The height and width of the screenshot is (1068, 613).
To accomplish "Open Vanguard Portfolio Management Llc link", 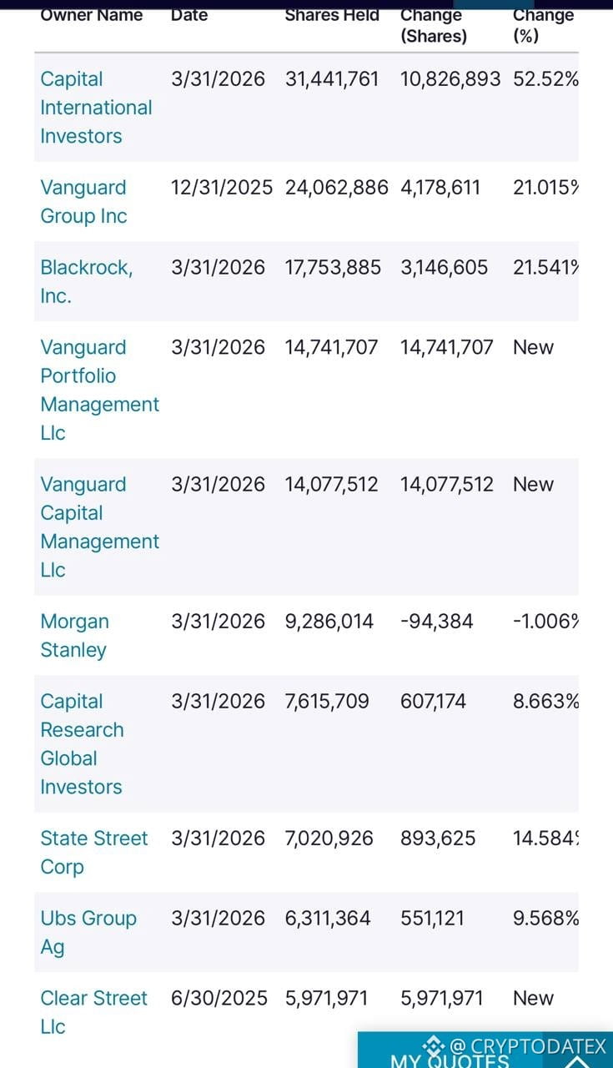I will 99,390.
